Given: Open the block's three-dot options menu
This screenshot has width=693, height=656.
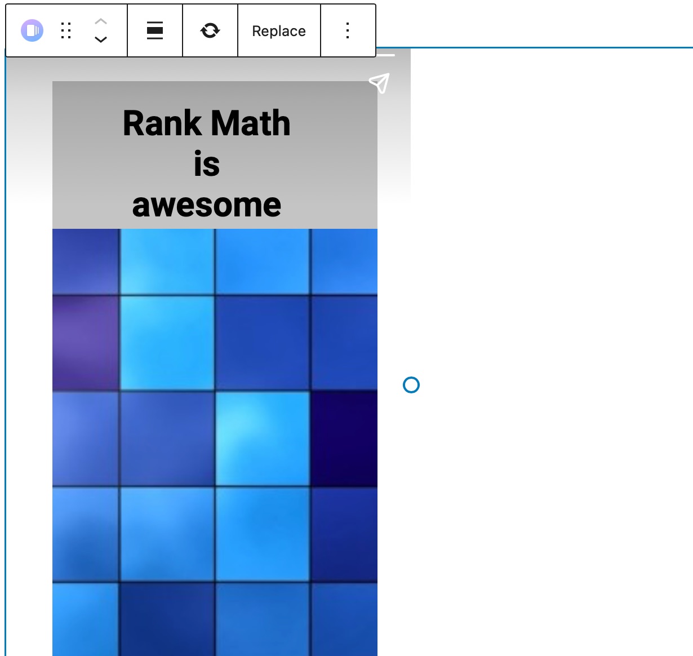Looking at the screenshot, I should [348, 30].
